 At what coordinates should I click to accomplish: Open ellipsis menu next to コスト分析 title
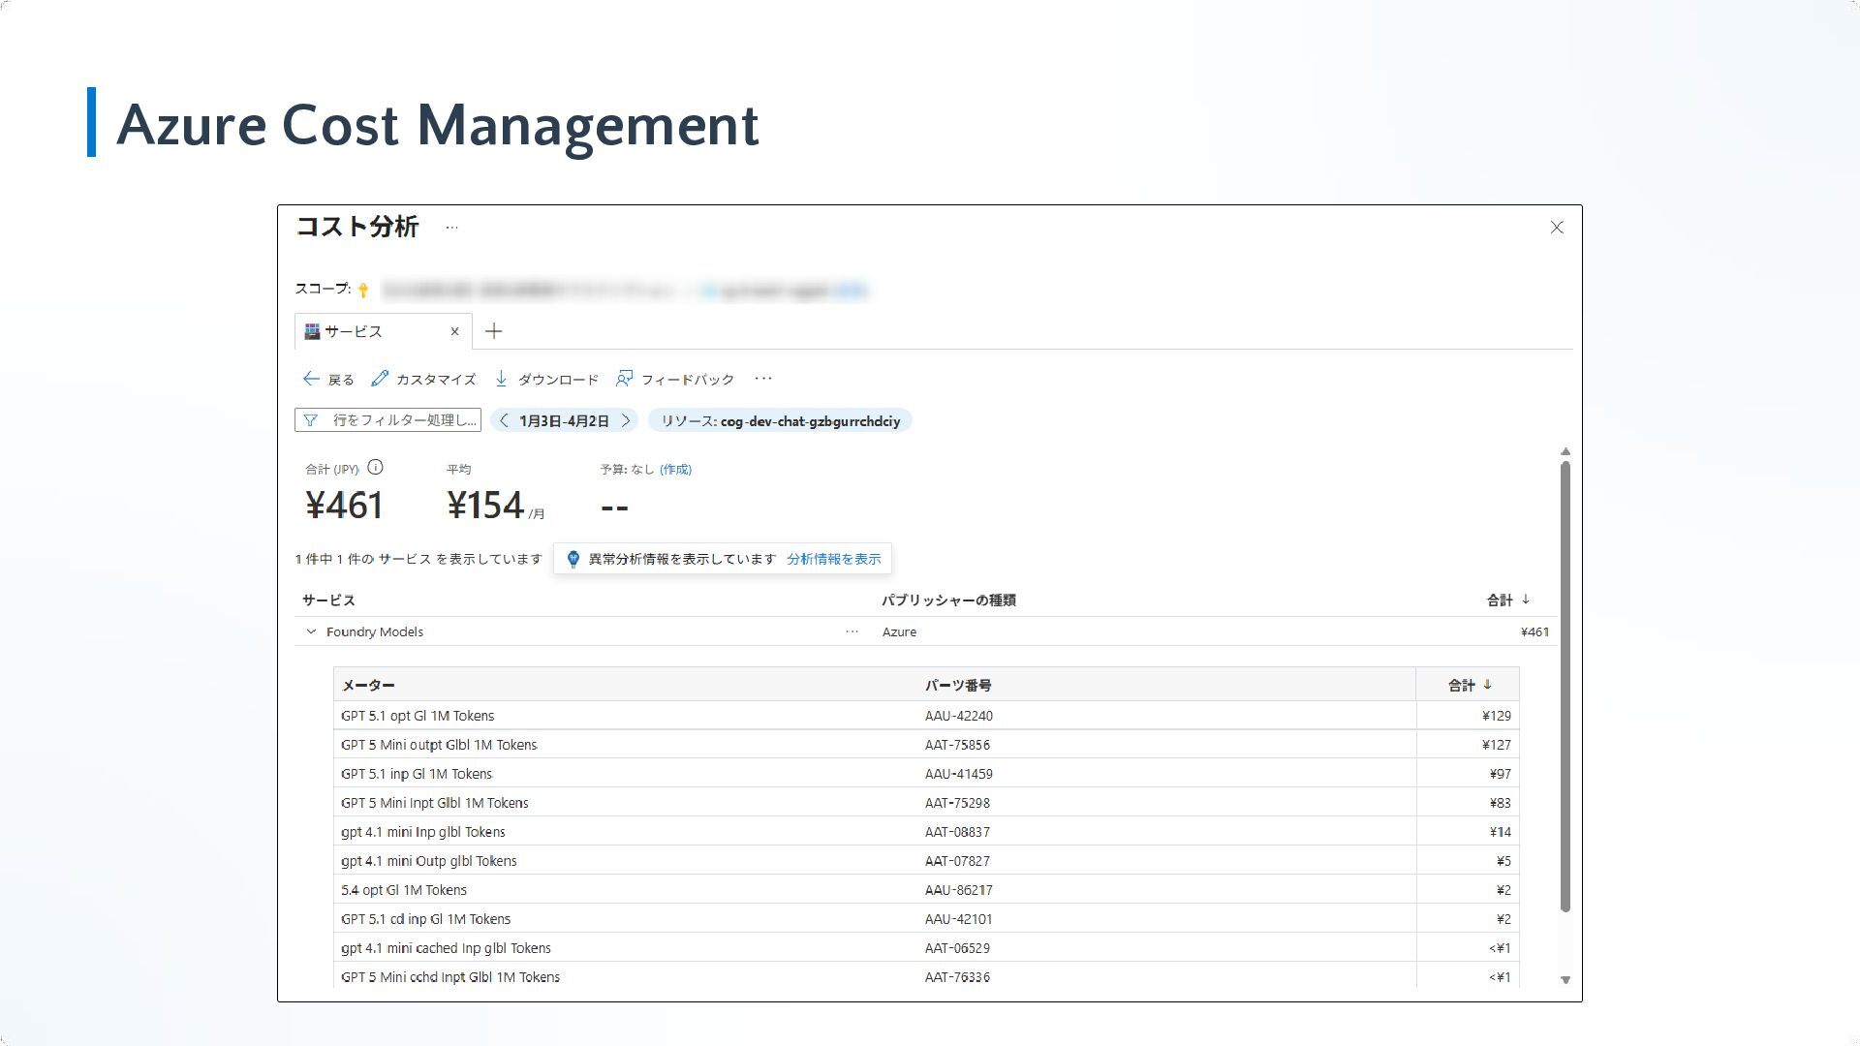451,228
